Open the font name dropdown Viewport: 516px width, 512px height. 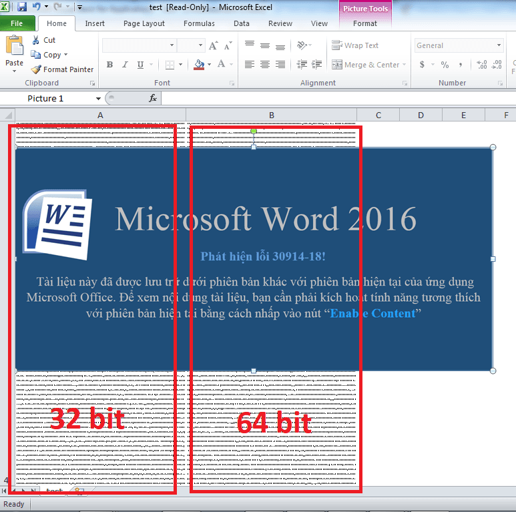point(172,45)
